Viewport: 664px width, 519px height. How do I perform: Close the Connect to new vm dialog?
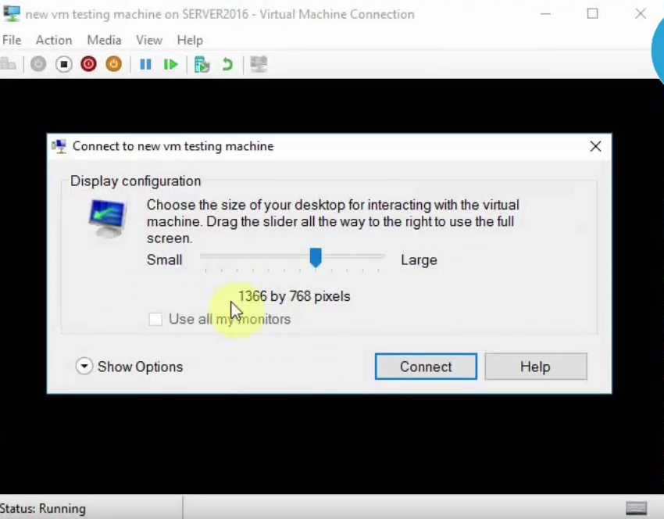click(x=595, y=147)
